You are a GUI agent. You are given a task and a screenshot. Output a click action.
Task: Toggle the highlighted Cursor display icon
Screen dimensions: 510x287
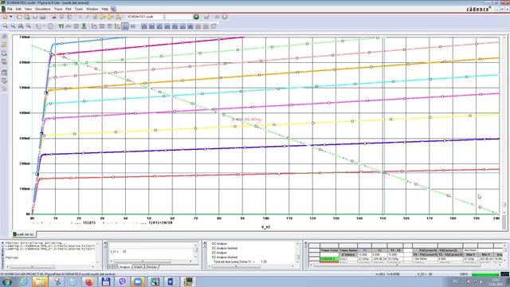point(125,26)
